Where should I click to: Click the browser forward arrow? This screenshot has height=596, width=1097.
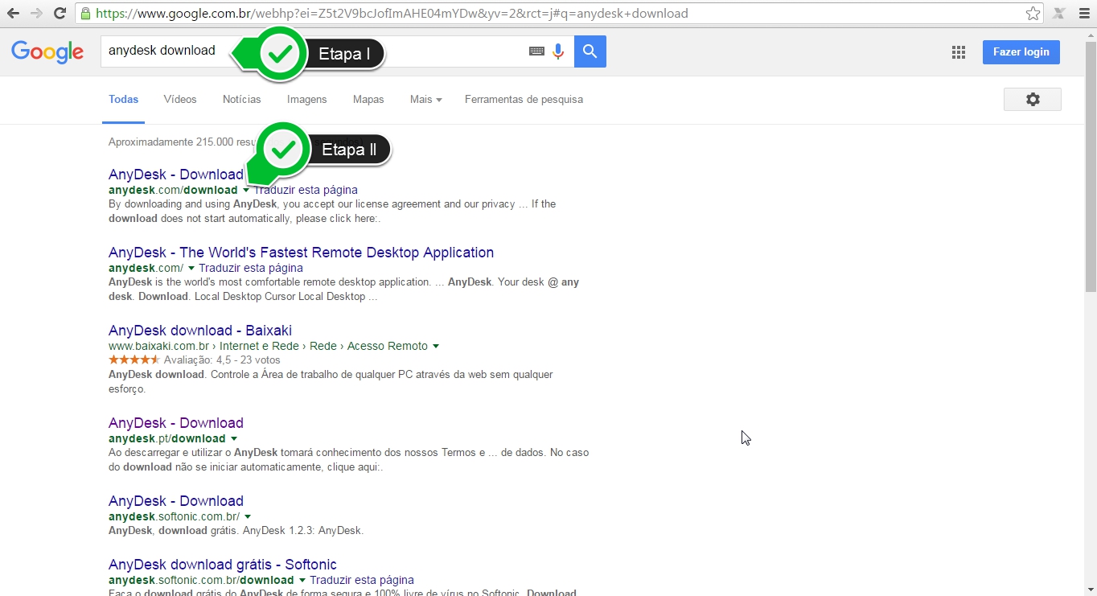tap(36, 14)
